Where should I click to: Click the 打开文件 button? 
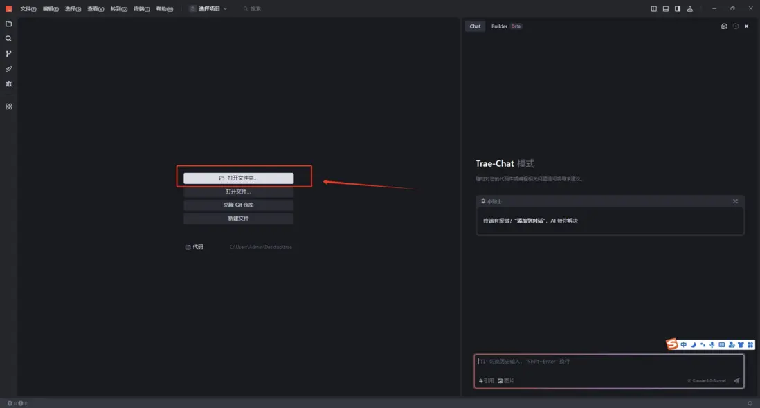point(239,192)
